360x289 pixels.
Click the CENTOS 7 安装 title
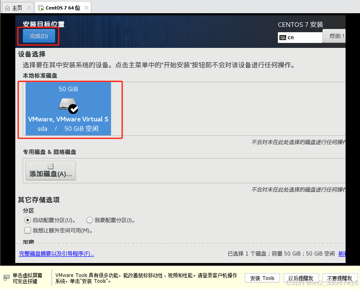(x=300, y=24)
